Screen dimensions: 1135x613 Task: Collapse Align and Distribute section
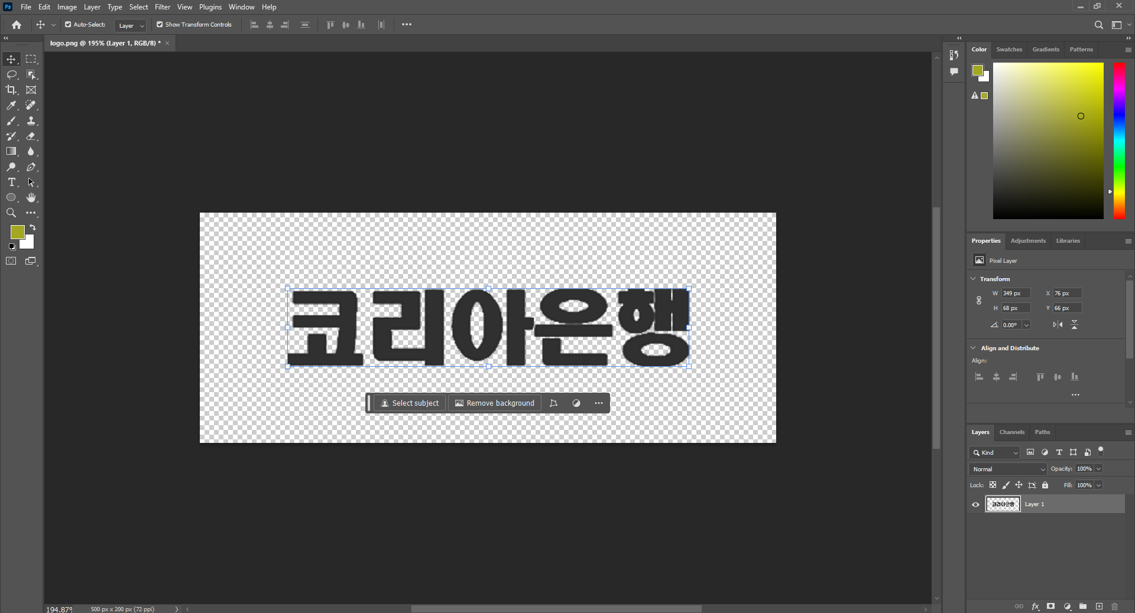click(x=973, y=348)
